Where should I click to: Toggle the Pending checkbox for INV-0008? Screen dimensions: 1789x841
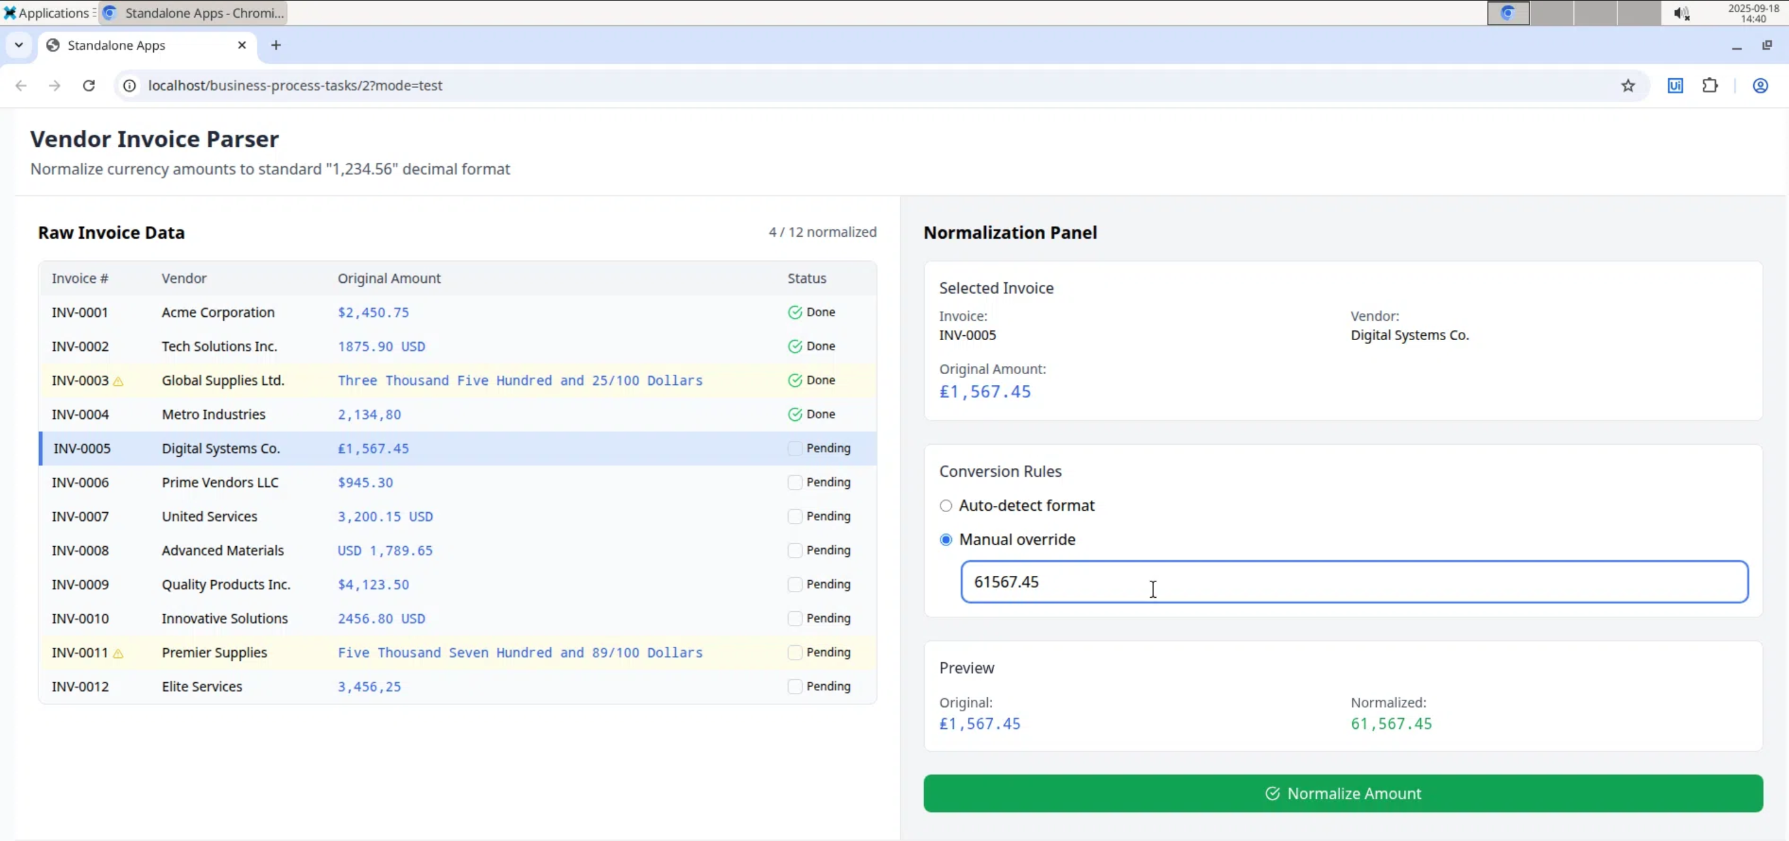(x=794, y=550)
